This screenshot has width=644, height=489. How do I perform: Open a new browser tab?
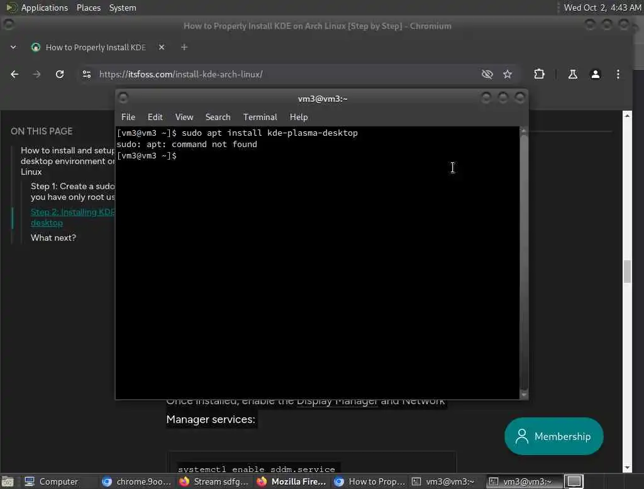click(184, 47)
